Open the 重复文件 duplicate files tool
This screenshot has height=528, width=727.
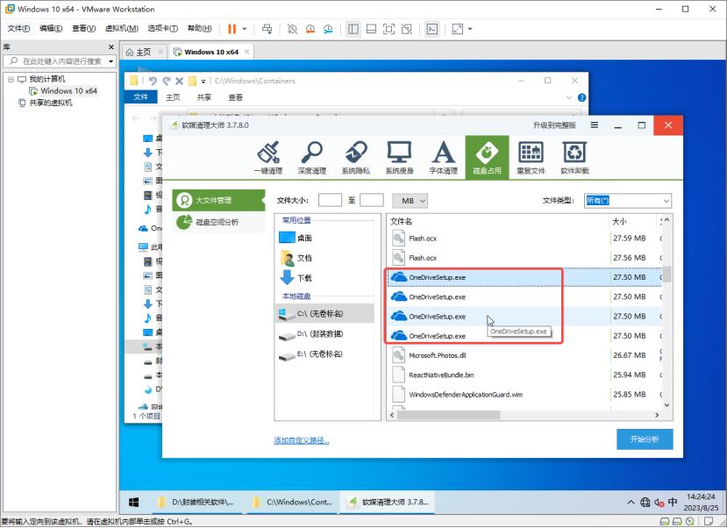[x=531, y=158]
